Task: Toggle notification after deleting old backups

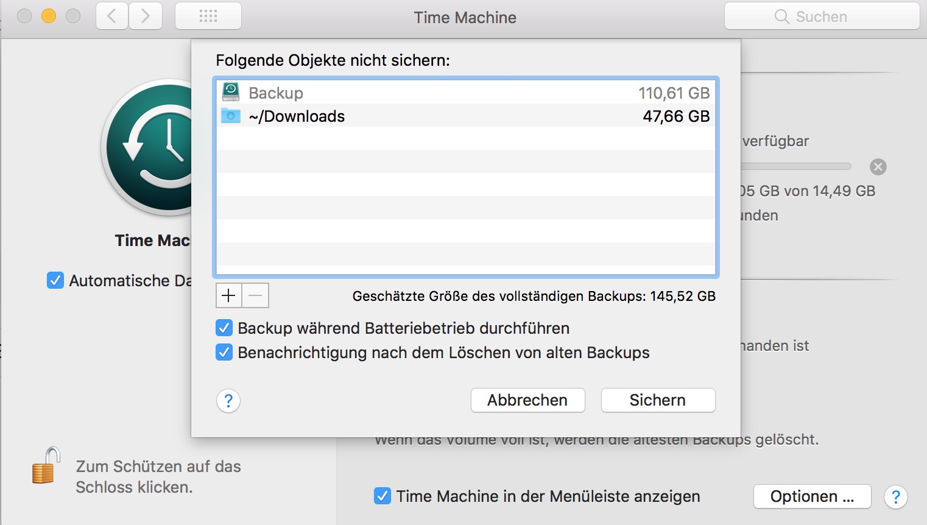Action: (224, 353)
